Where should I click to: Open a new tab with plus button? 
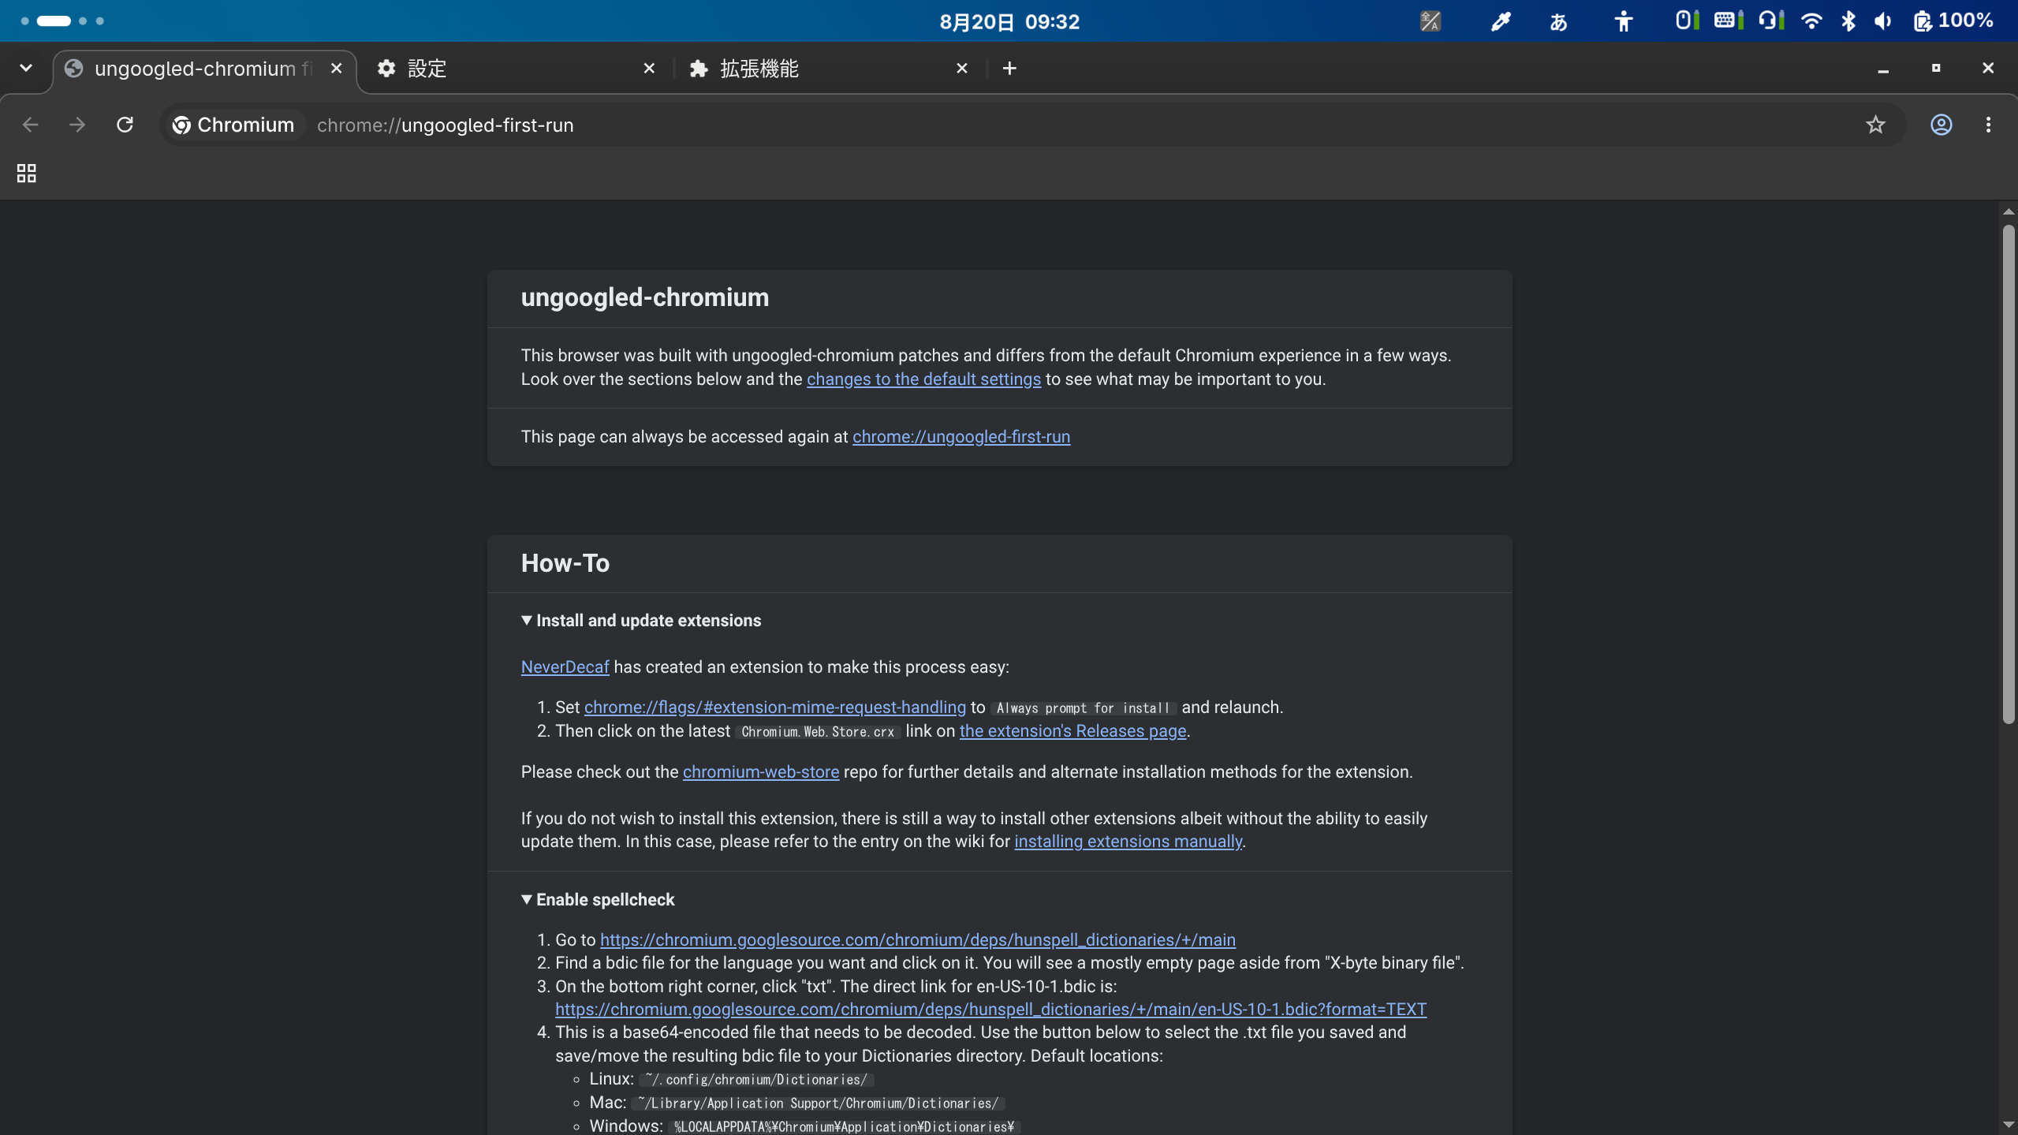(x=1009, y=69)
